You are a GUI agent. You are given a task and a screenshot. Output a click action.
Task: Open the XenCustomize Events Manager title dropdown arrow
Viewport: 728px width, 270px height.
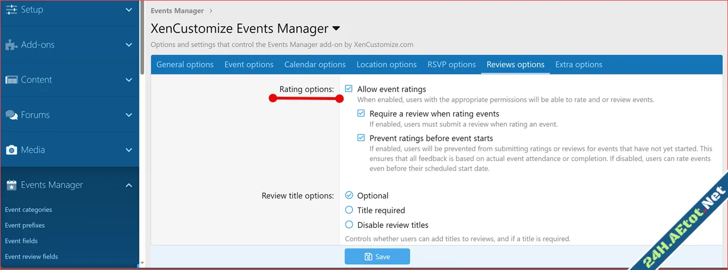click(336, 28)
